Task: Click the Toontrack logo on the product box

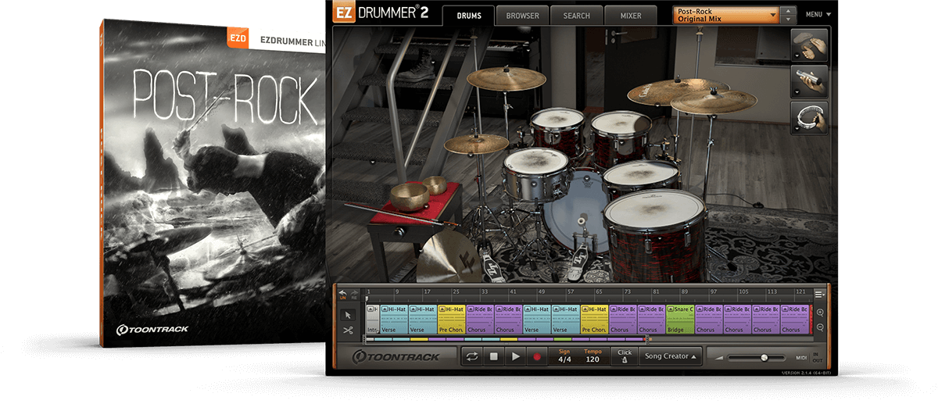Action: coord(152,329)
